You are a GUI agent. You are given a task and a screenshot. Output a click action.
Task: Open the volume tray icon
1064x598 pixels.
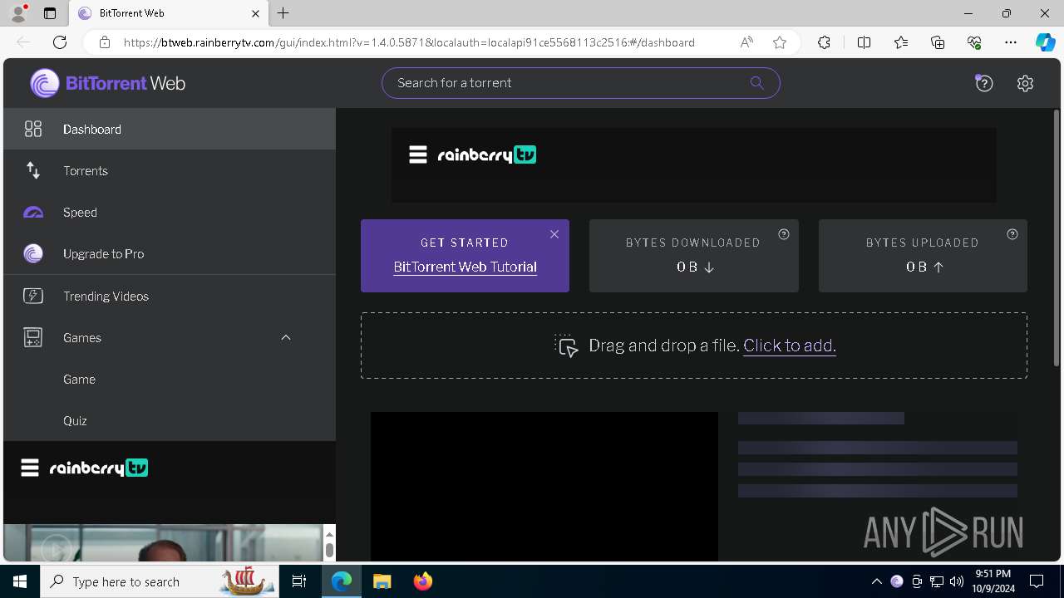[957, 581]
